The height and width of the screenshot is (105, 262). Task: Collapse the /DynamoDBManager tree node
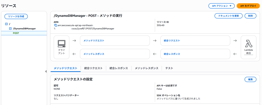click(10, 29)
